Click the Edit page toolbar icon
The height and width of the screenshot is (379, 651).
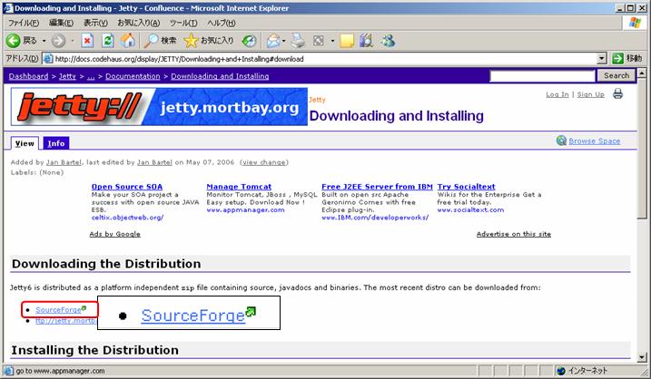click(319, 41)
